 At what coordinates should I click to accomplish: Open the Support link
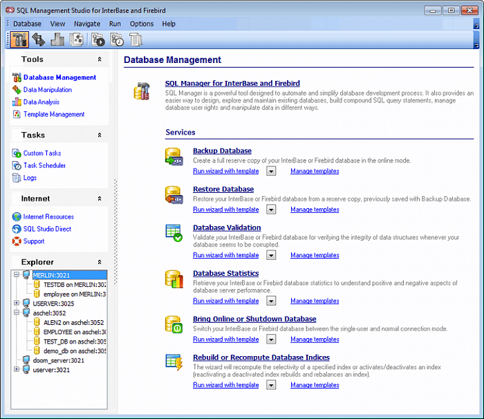pyautogui.click(x=34, y=241)
